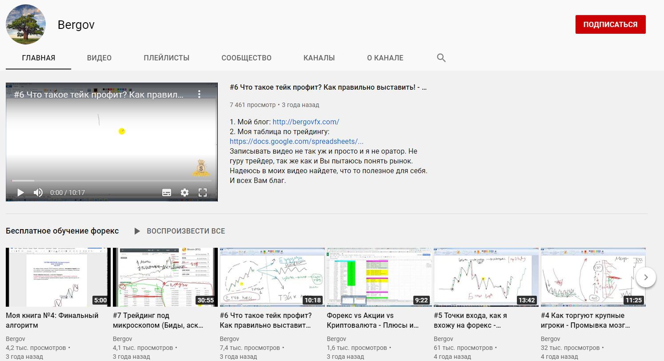Viewport: 664px width, 361px height.
Task: Go to the СООБЩЕСТВО tab
Action: tap(246, 58)
